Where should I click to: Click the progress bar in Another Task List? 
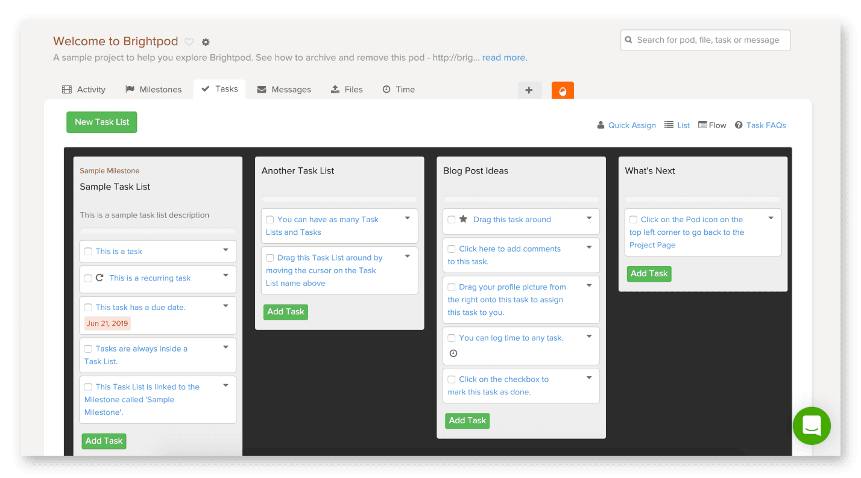339,199
